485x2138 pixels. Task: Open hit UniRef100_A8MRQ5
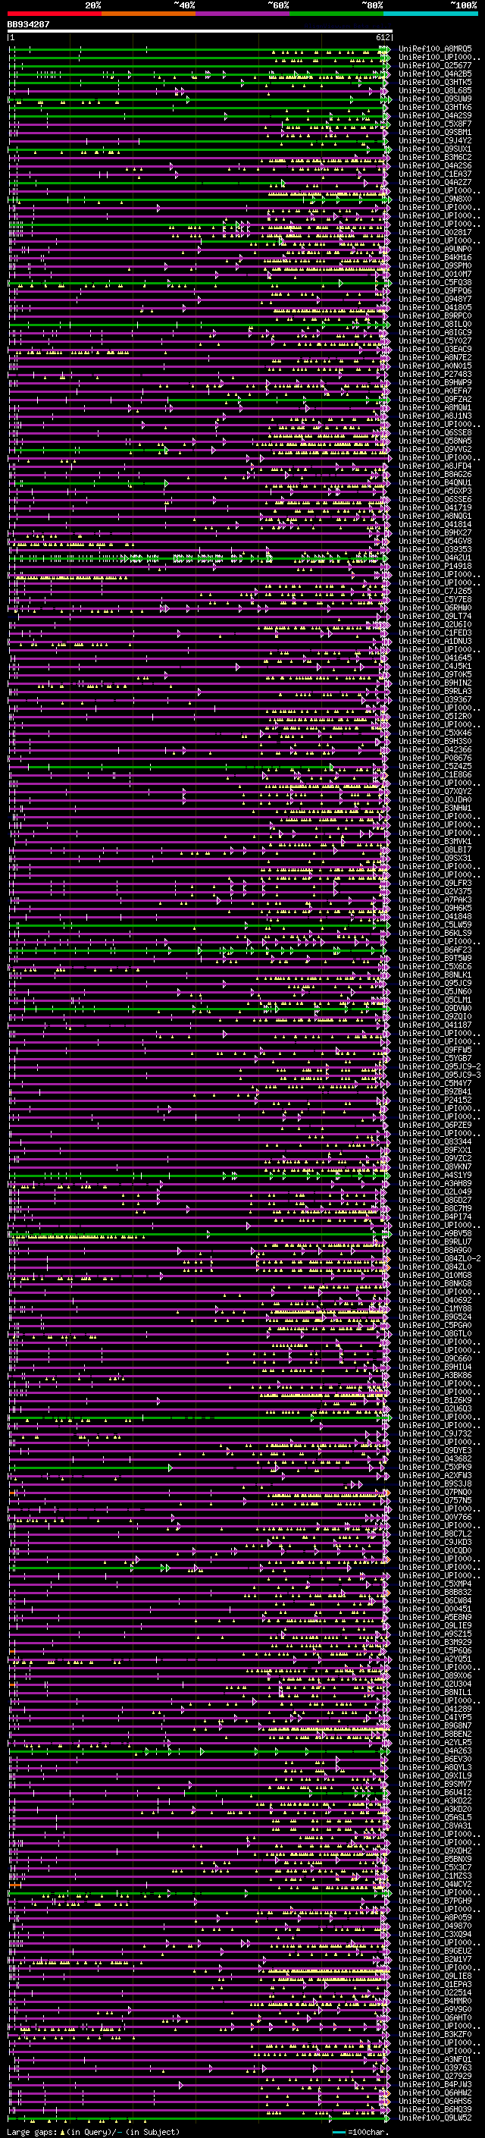pos(435,49)
